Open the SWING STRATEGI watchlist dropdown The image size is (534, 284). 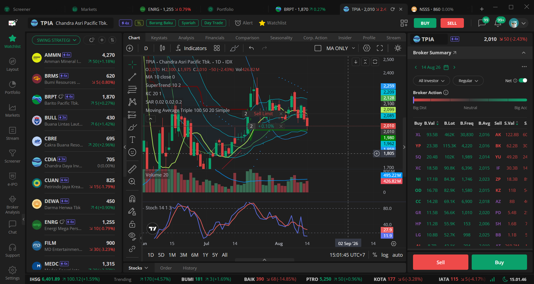56,40
